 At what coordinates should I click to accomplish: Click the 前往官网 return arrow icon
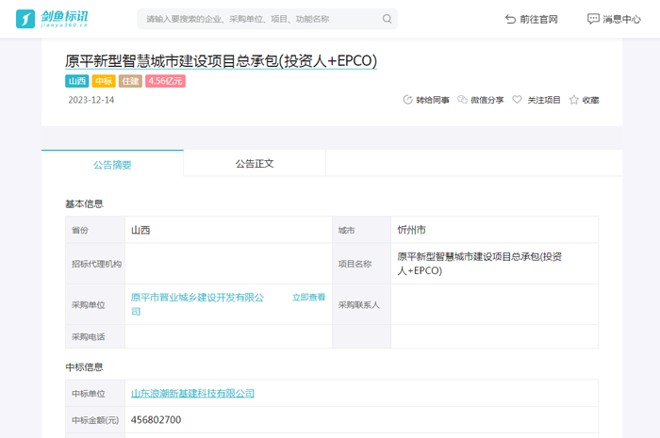point(510,19)
